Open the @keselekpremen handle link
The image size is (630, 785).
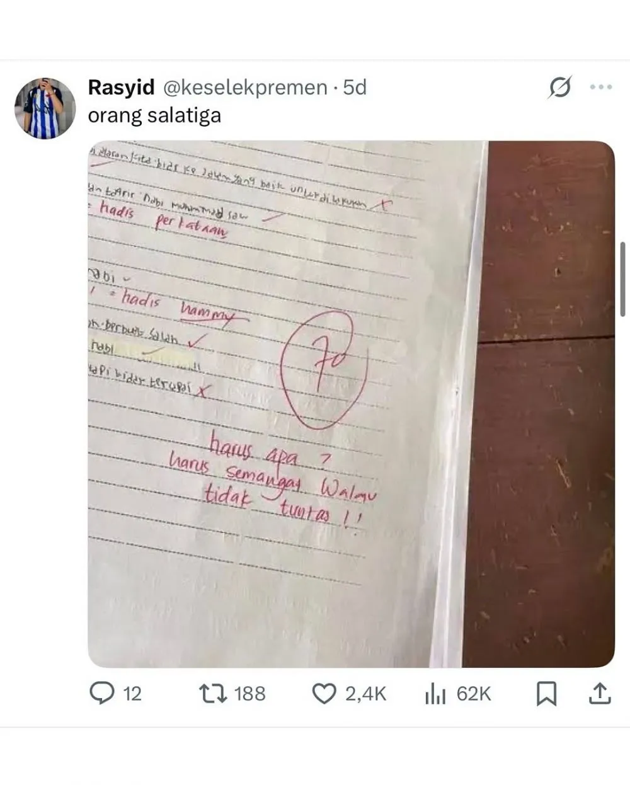245,88
